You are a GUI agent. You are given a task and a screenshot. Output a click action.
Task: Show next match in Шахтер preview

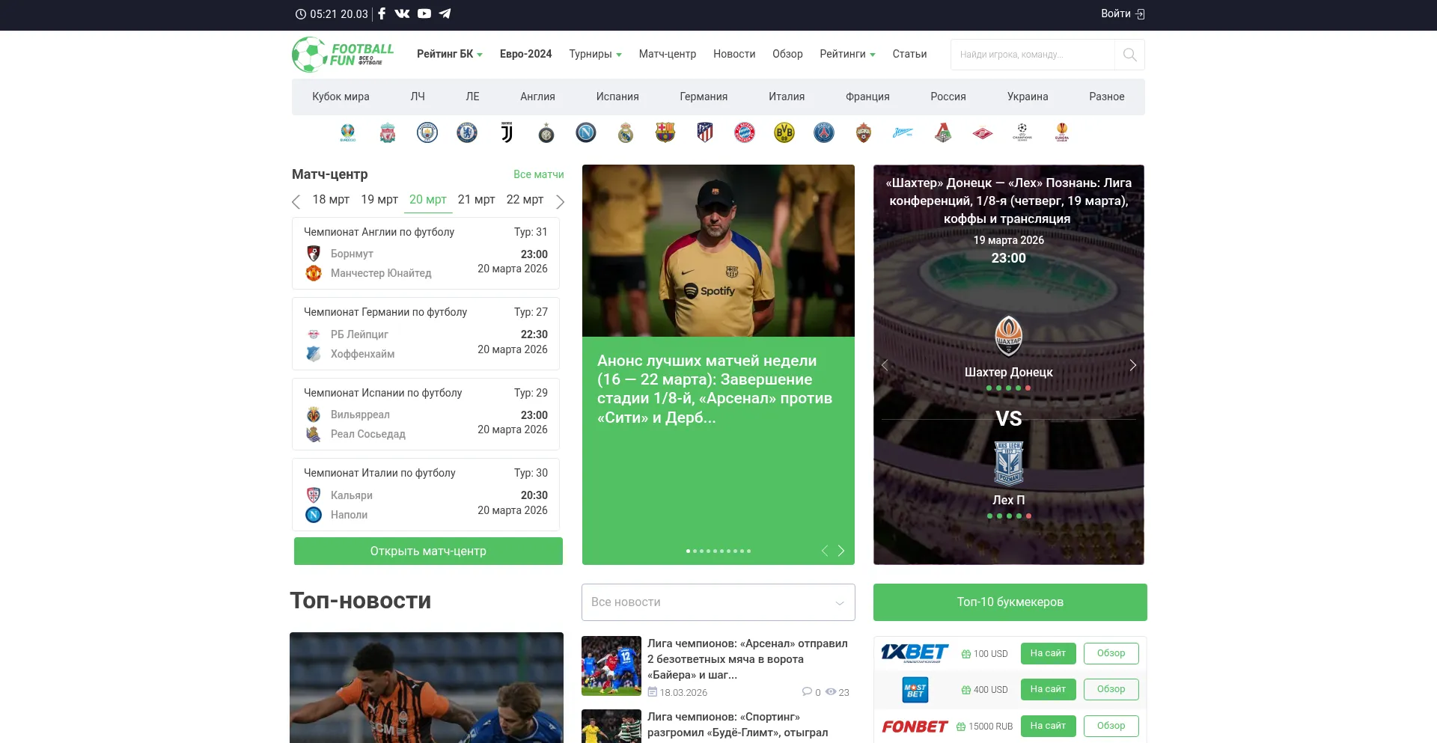(1133, 365)
